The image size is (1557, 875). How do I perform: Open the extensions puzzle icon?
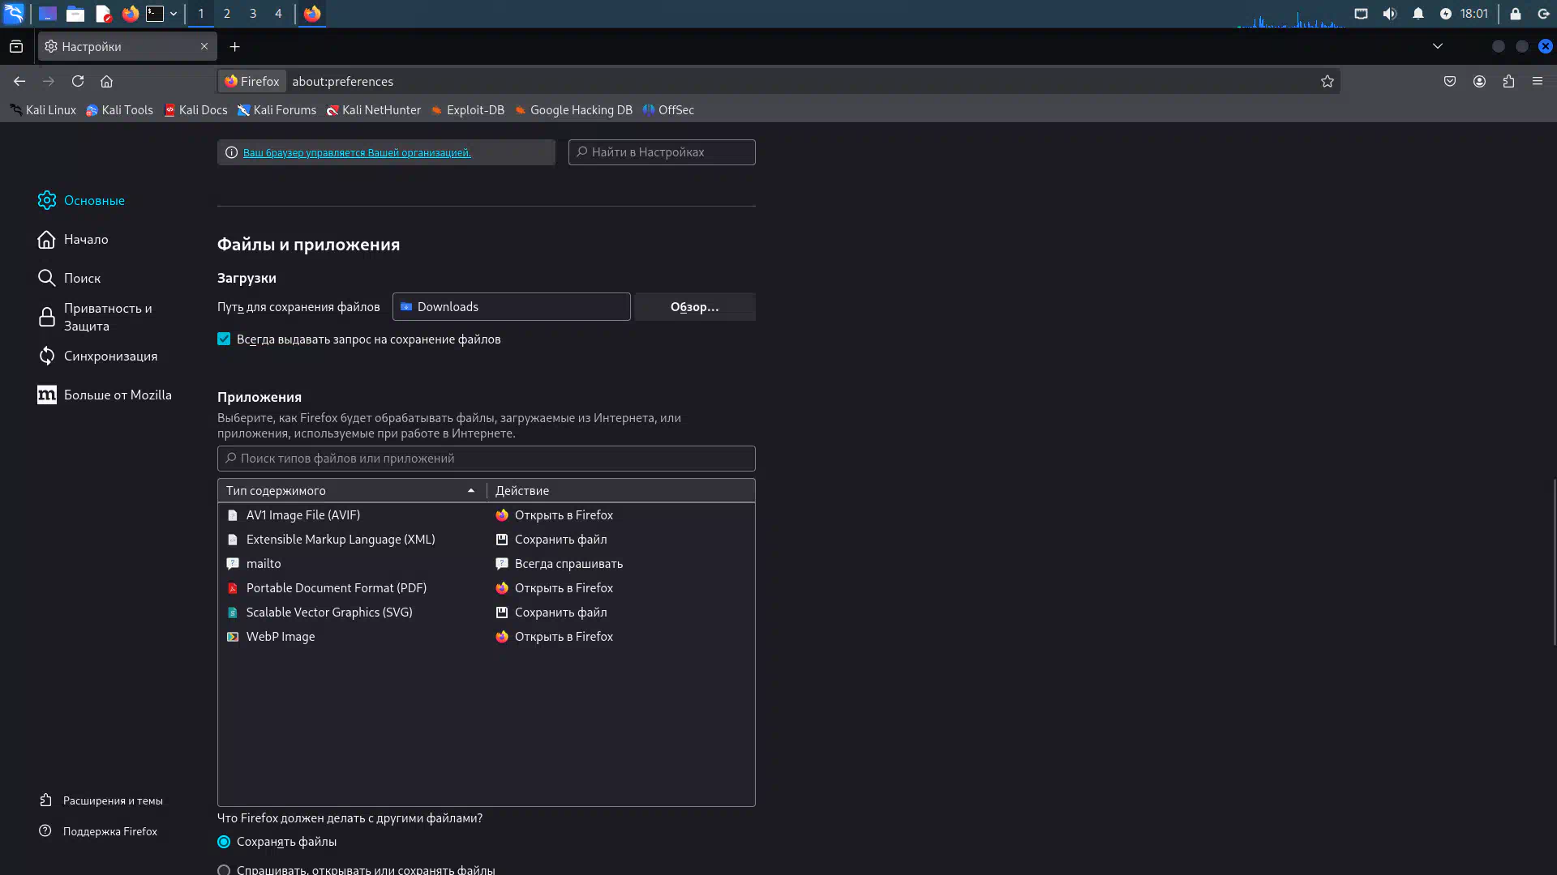(x=1508, y=81)
